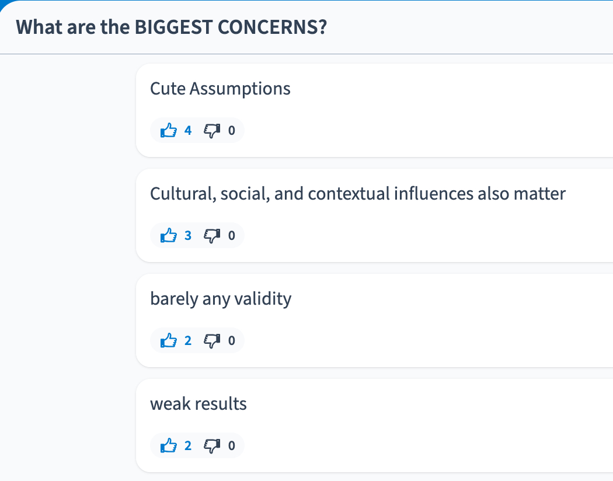Click the downvote count 0 under "weak results"
This screenshot has height=481, width=613.
click(232, 445)
